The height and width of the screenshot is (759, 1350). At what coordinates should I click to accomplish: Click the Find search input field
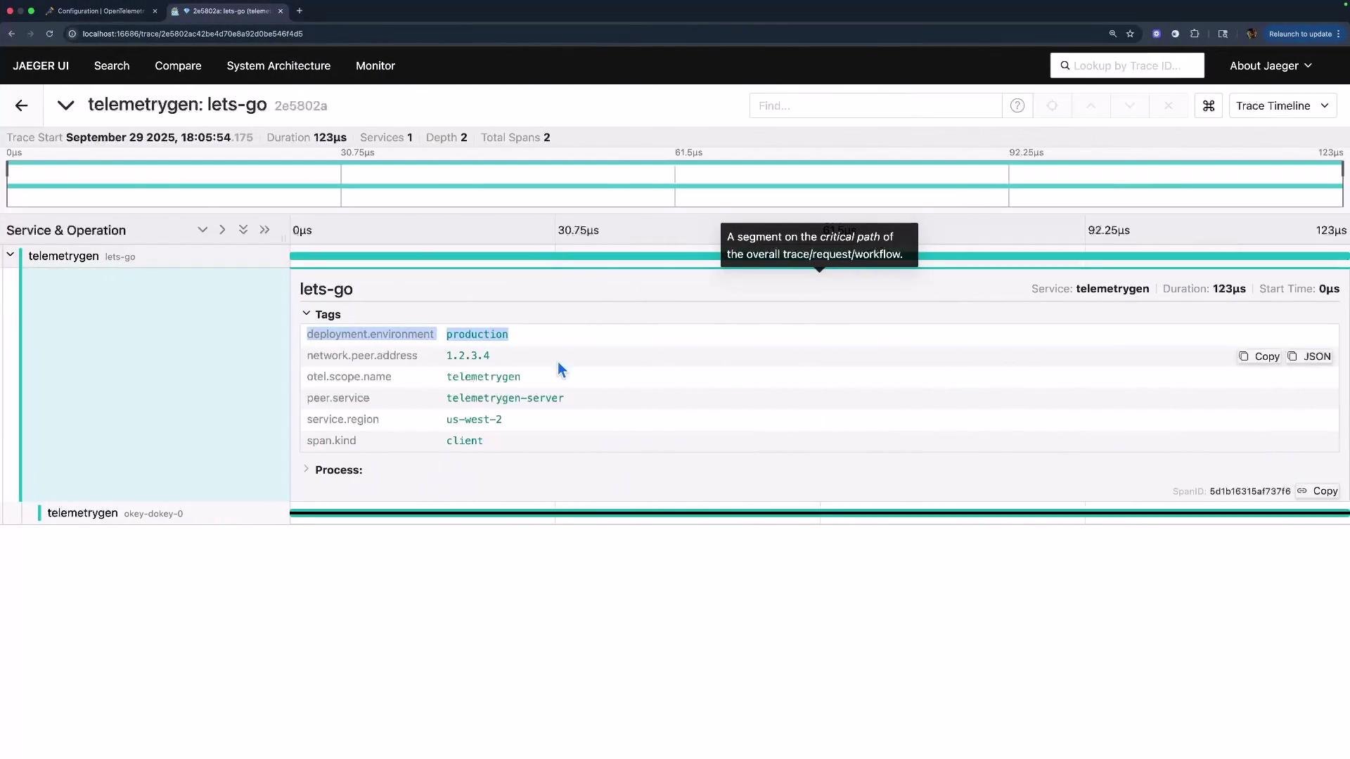click(875, 105)
